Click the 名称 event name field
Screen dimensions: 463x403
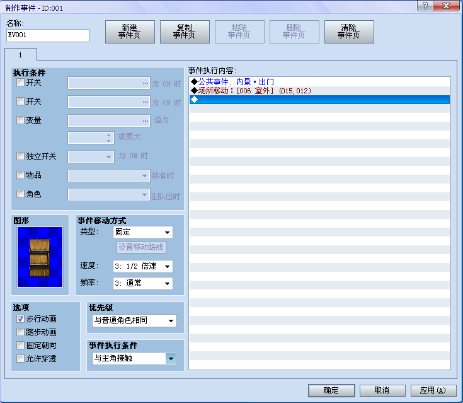click(48, 35)
